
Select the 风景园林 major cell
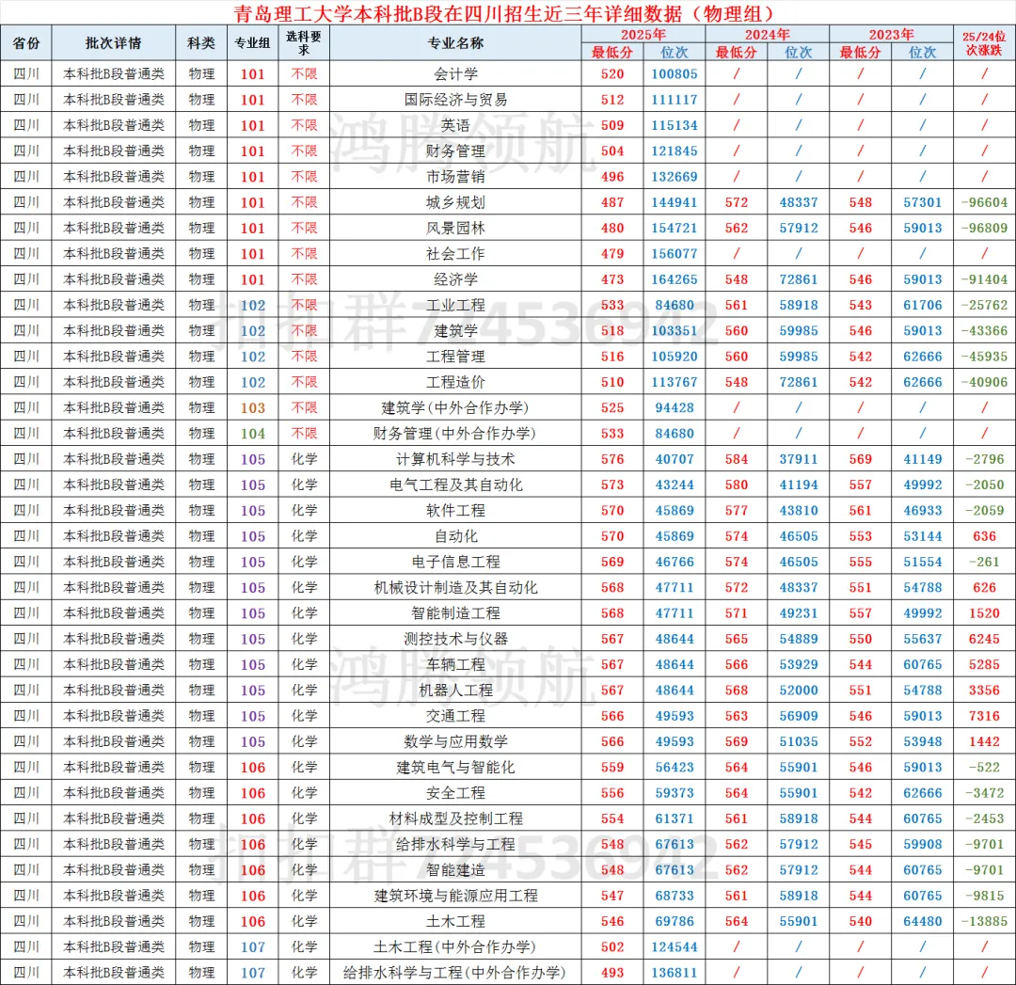455,228
